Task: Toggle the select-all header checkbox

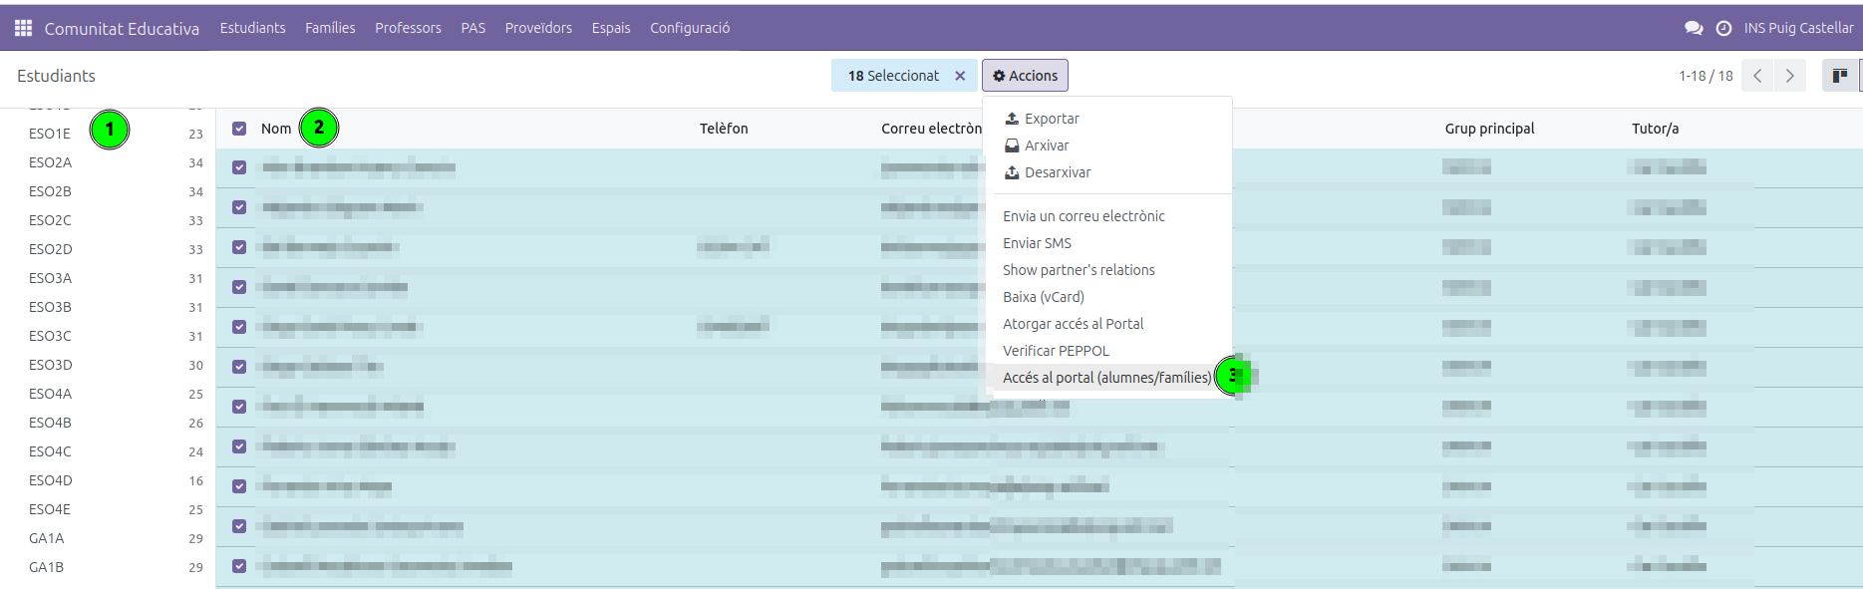Action: pyautogui.click(x=239, y=129)
